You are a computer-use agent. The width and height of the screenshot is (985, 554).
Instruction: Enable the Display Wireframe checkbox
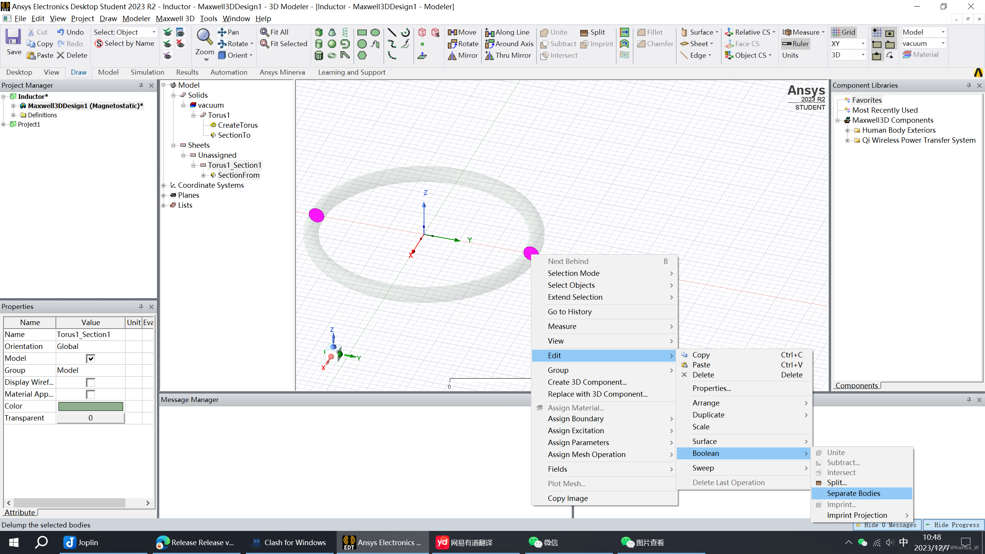coord(90,382)
